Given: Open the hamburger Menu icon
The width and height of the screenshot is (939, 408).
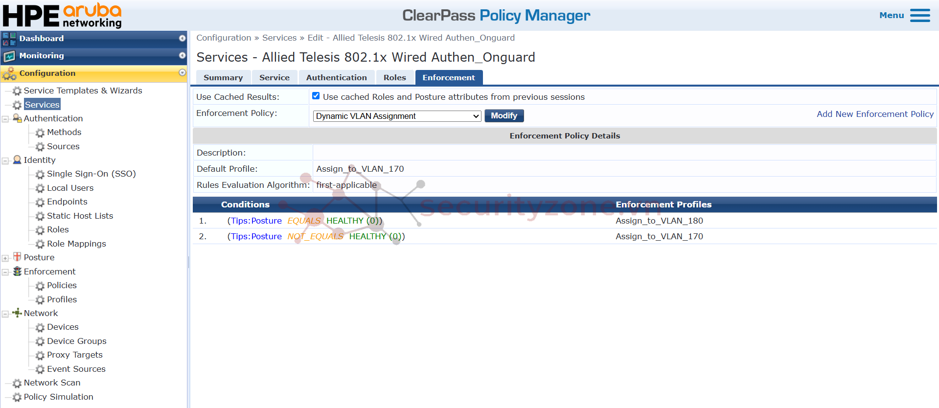Looking at the screenshot, I should [920, 16].
